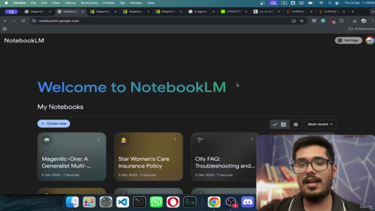Open Star Women's Care Insurance Policy notebook
The height and width of the screenshot is (211, 375).
click(148, 156)
